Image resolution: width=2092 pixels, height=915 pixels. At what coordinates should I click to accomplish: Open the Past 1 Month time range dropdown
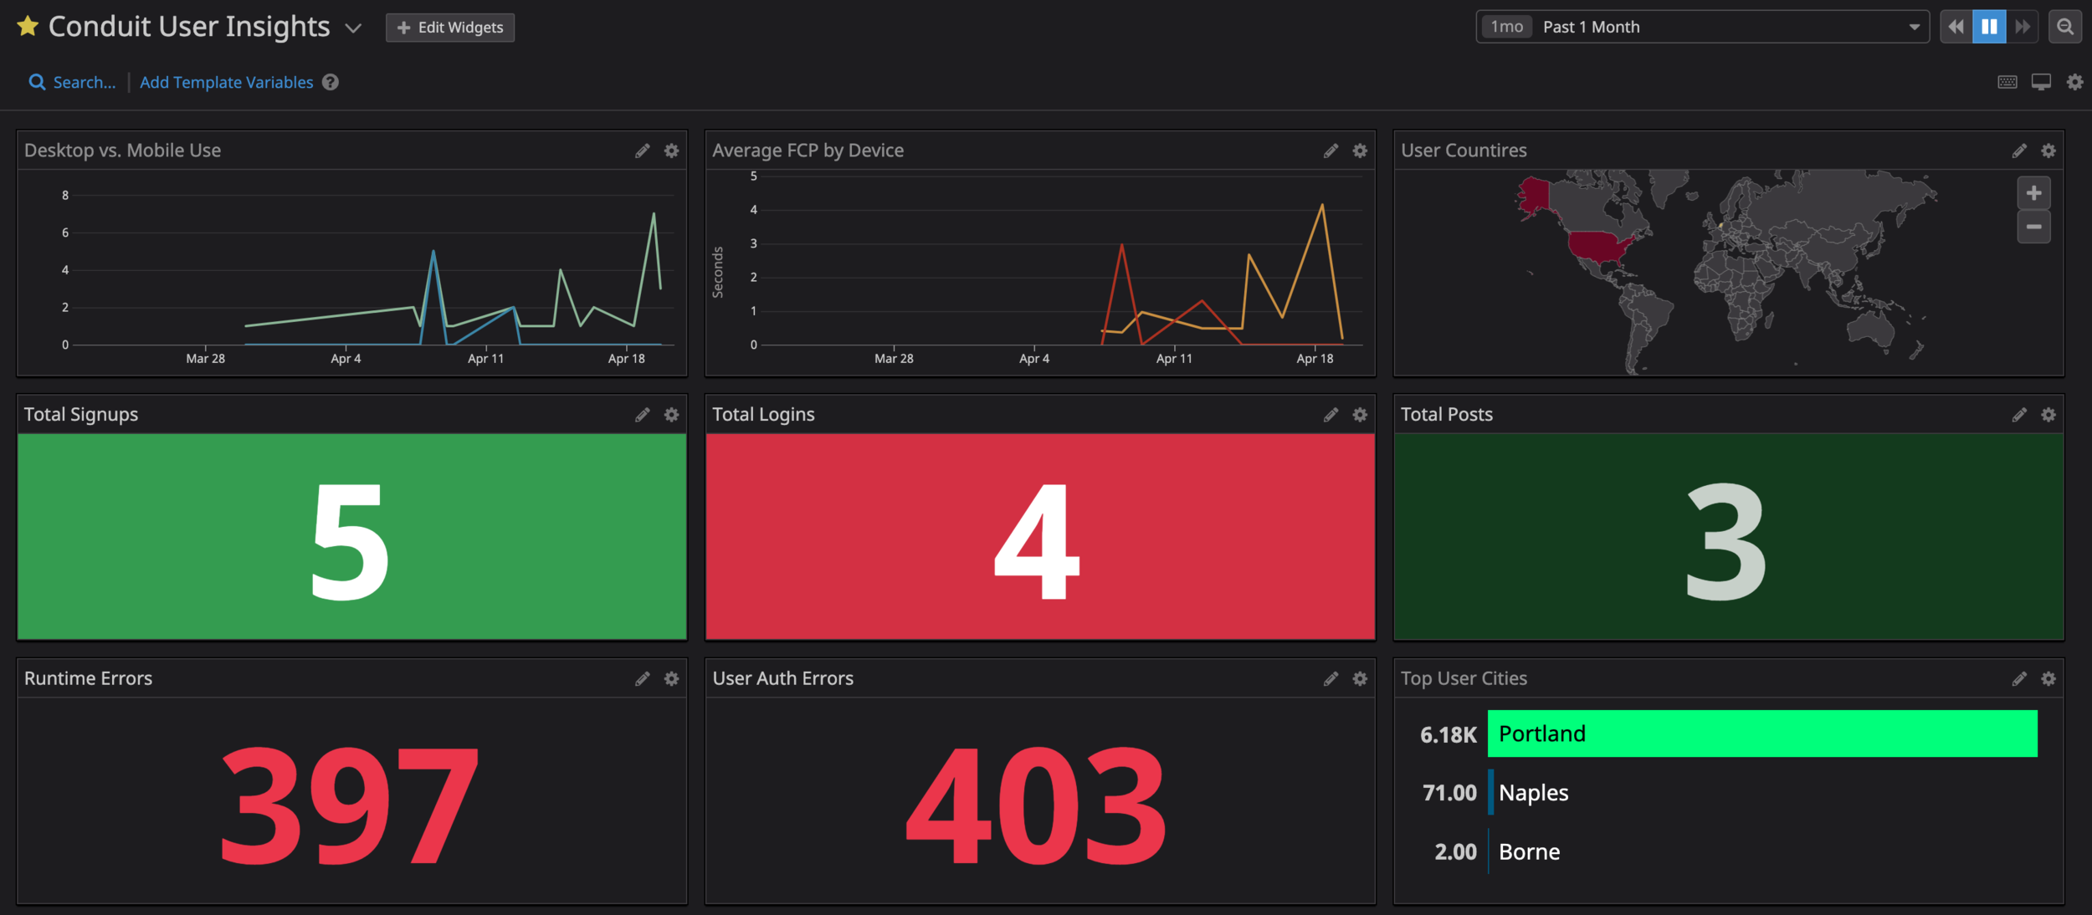pyautogui.click(x=1702, y=27)
